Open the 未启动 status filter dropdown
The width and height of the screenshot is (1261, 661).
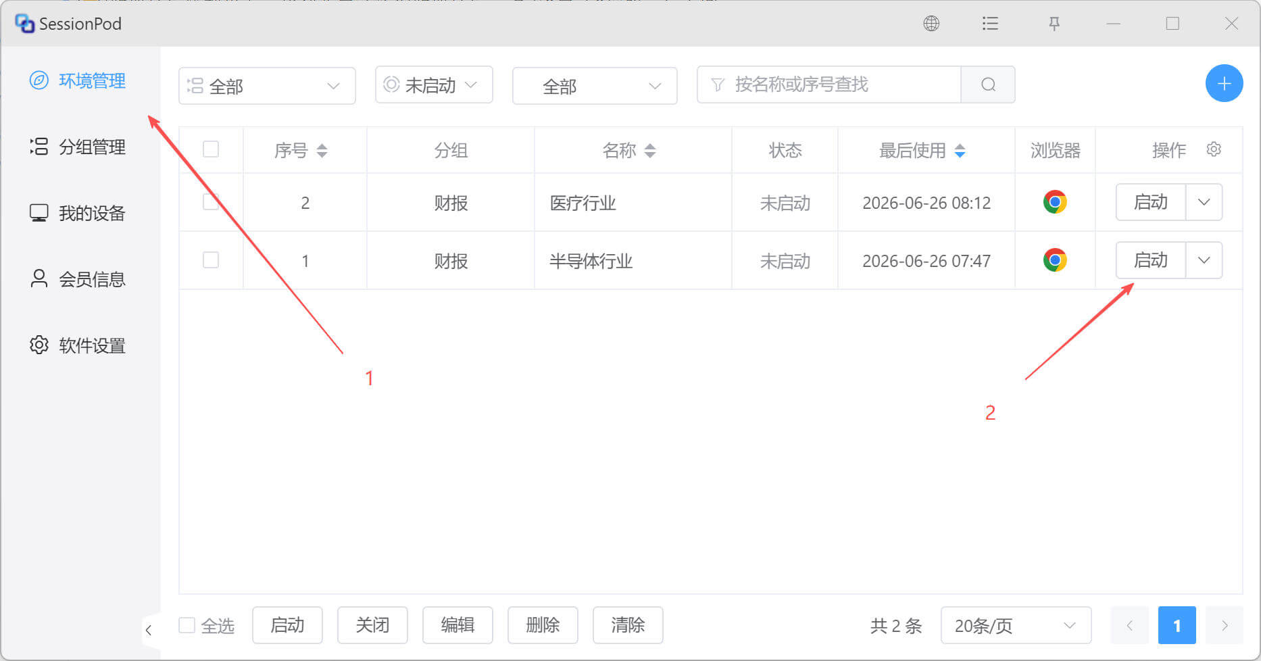click(434, 84)
